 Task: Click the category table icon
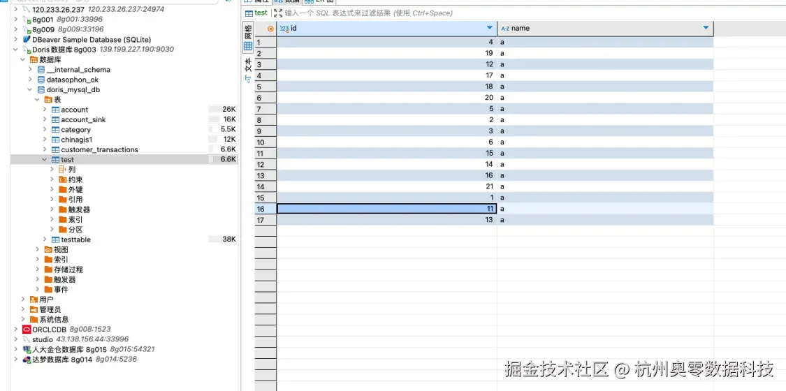tap(55, 130)
